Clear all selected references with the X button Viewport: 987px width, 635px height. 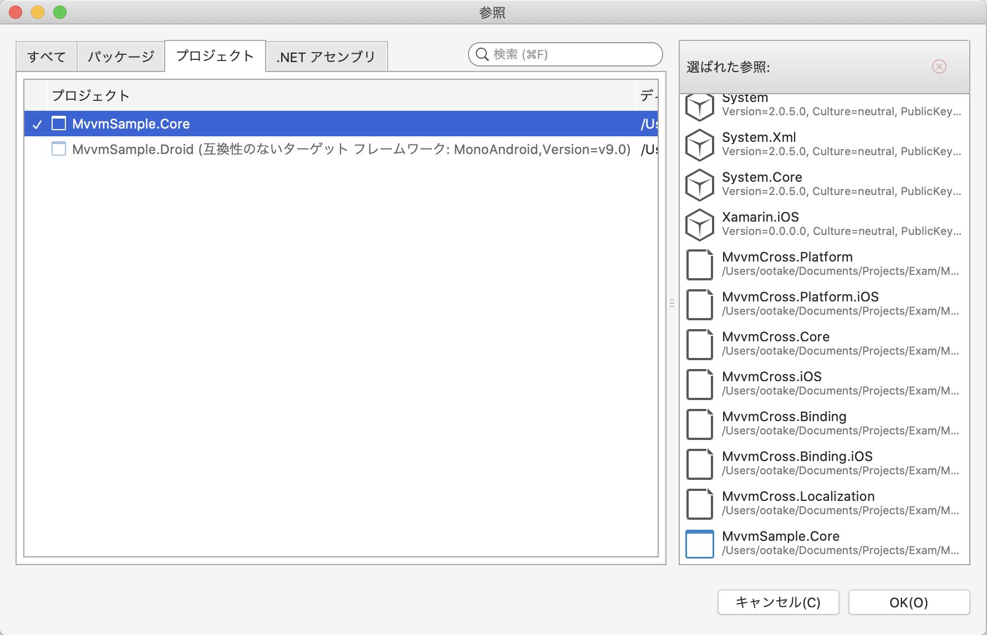939,66
